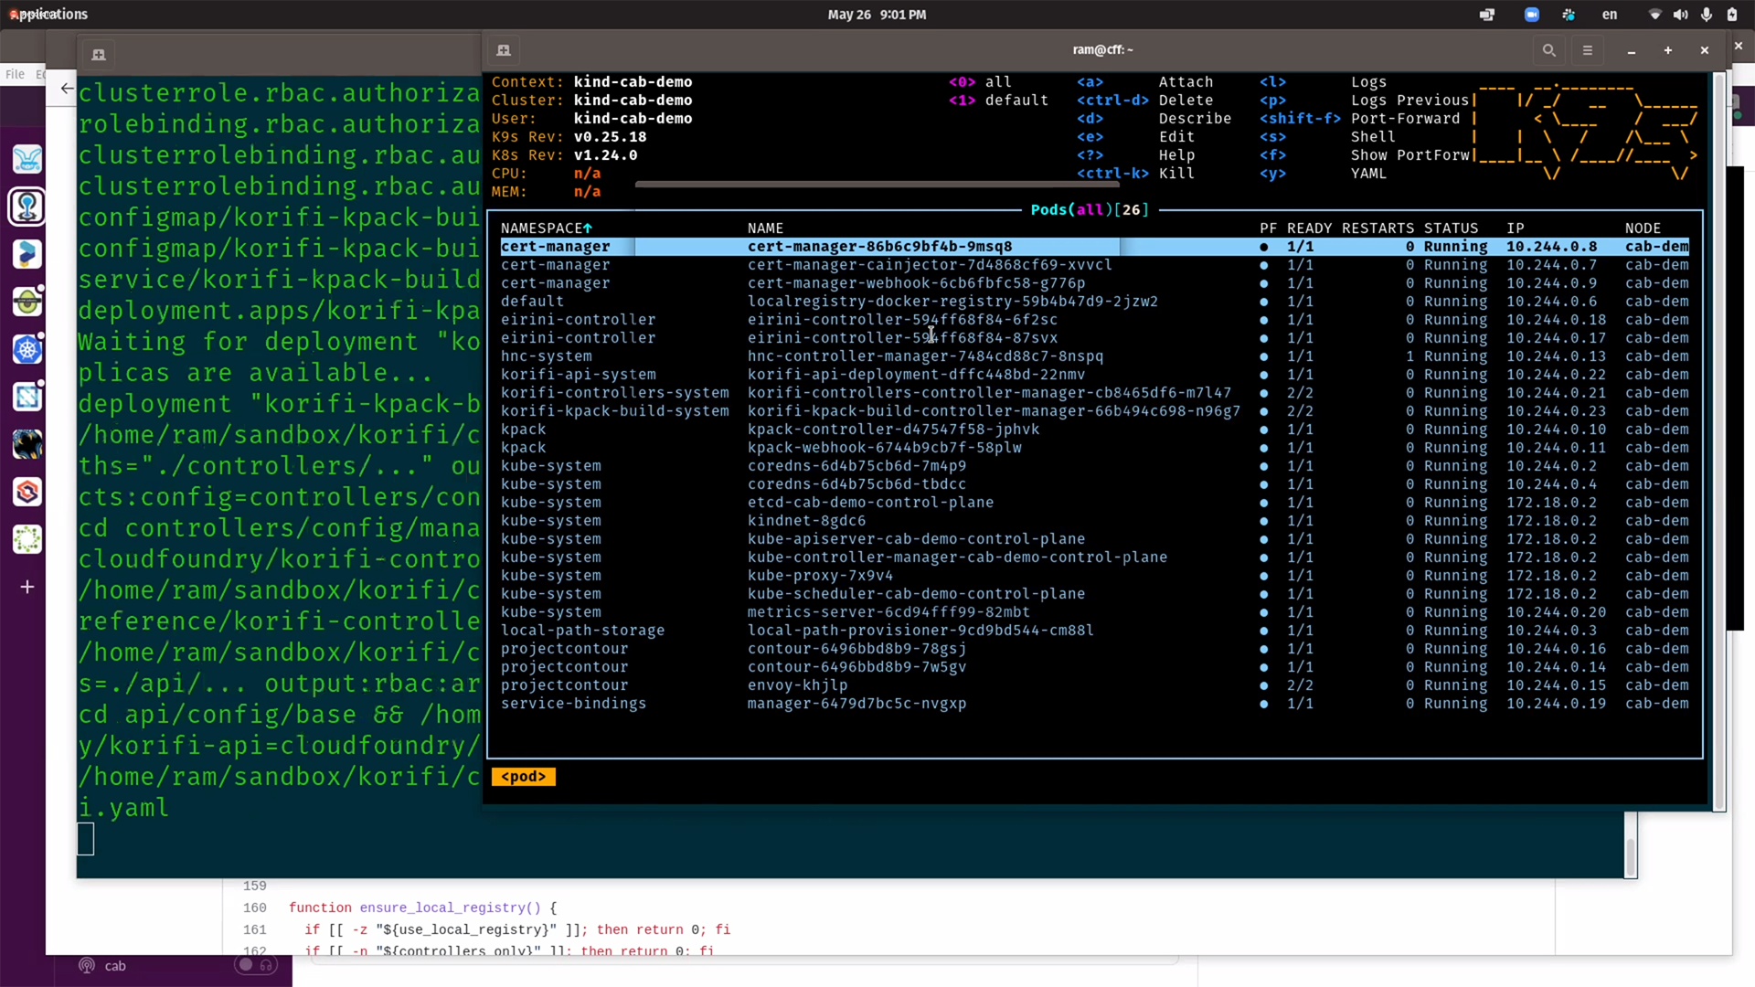Click the front terminal vertical scrollbar
The height and width of the screenshot is (987, 1755).
pyautogui.click(x=1718, y=442)
